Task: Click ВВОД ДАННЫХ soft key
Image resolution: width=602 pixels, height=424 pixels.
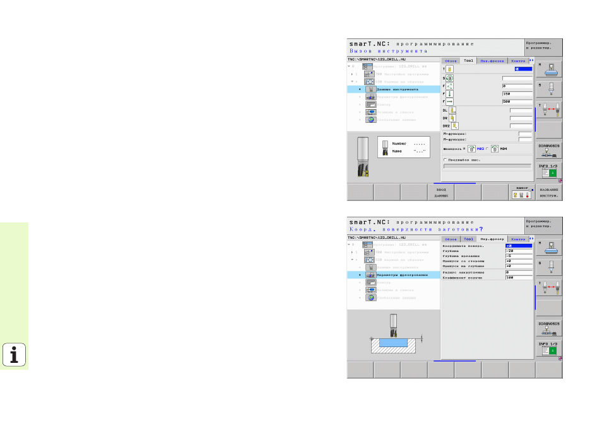Action: coord(441,192)
